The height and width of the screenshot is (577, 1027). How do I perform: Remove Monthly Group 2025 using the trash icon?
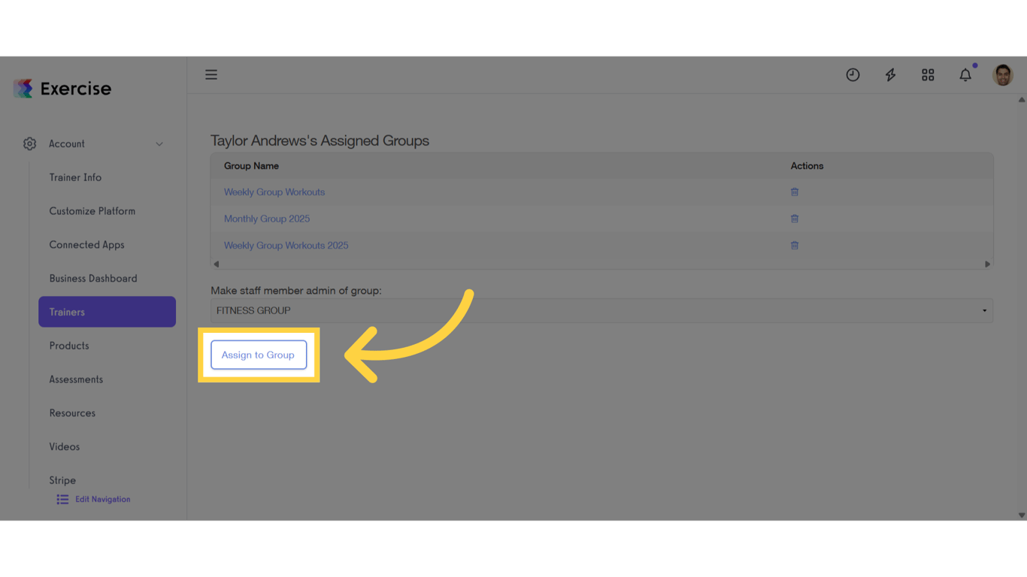[x=795, y=219]
